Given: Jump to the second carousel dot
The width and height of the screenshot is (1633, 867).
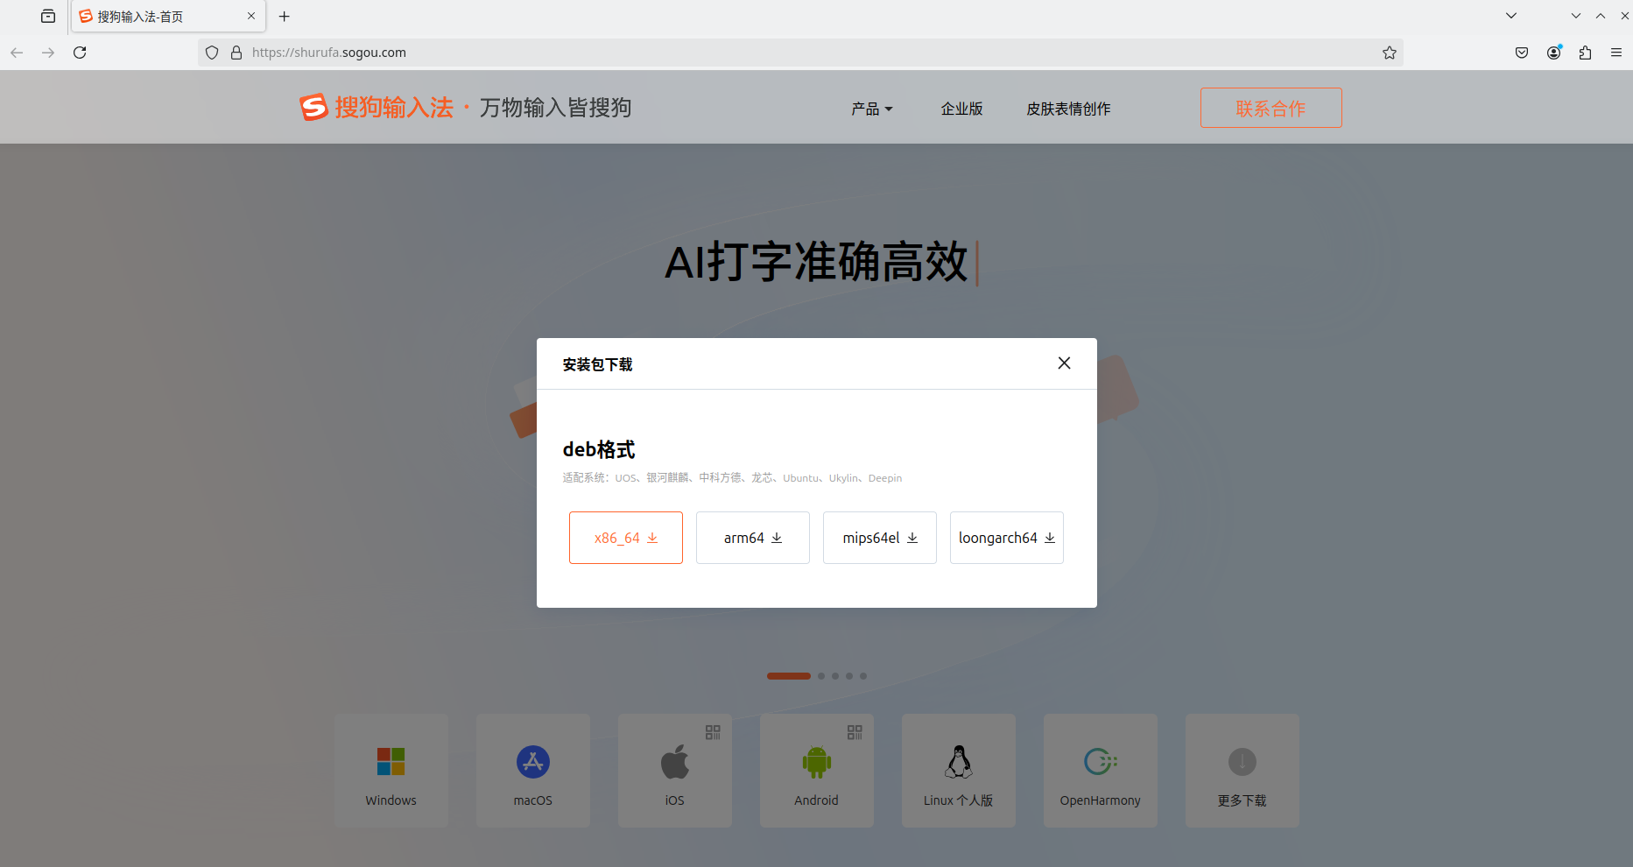Looking at the screenshot, I should (821, 676).
